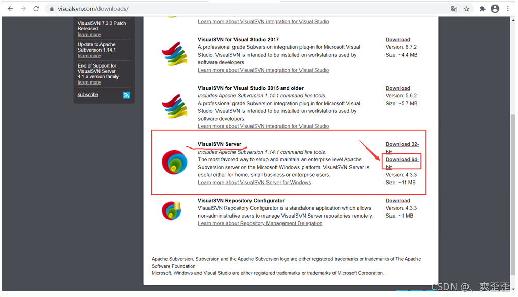Download VisualSVN for Visual Studio 2017

point(397,39)
